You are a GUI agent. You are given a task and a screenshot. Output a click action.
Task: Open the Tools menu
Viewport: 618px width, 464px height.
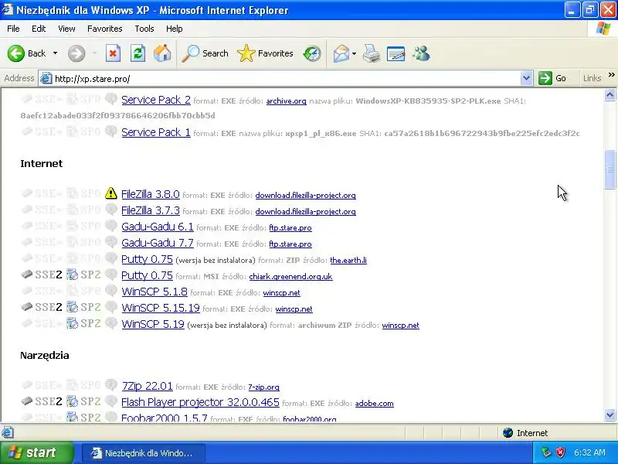[x=144, y=29]
